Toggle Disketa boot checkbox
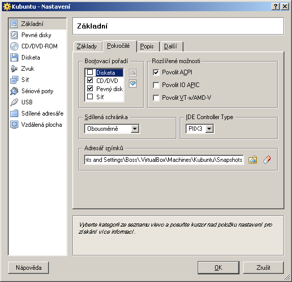Image resolution: width=292 pixels, height=282 pixels. (x=90, y=72)
